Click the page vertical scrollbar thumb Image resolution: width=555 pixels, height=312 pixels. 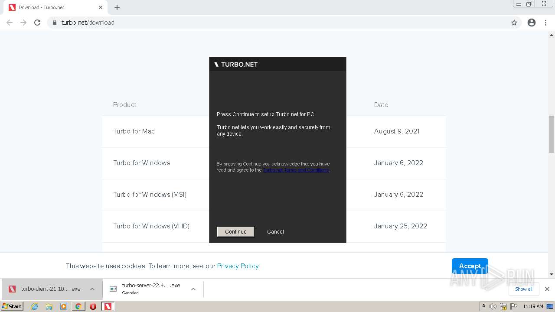point(552,134)
